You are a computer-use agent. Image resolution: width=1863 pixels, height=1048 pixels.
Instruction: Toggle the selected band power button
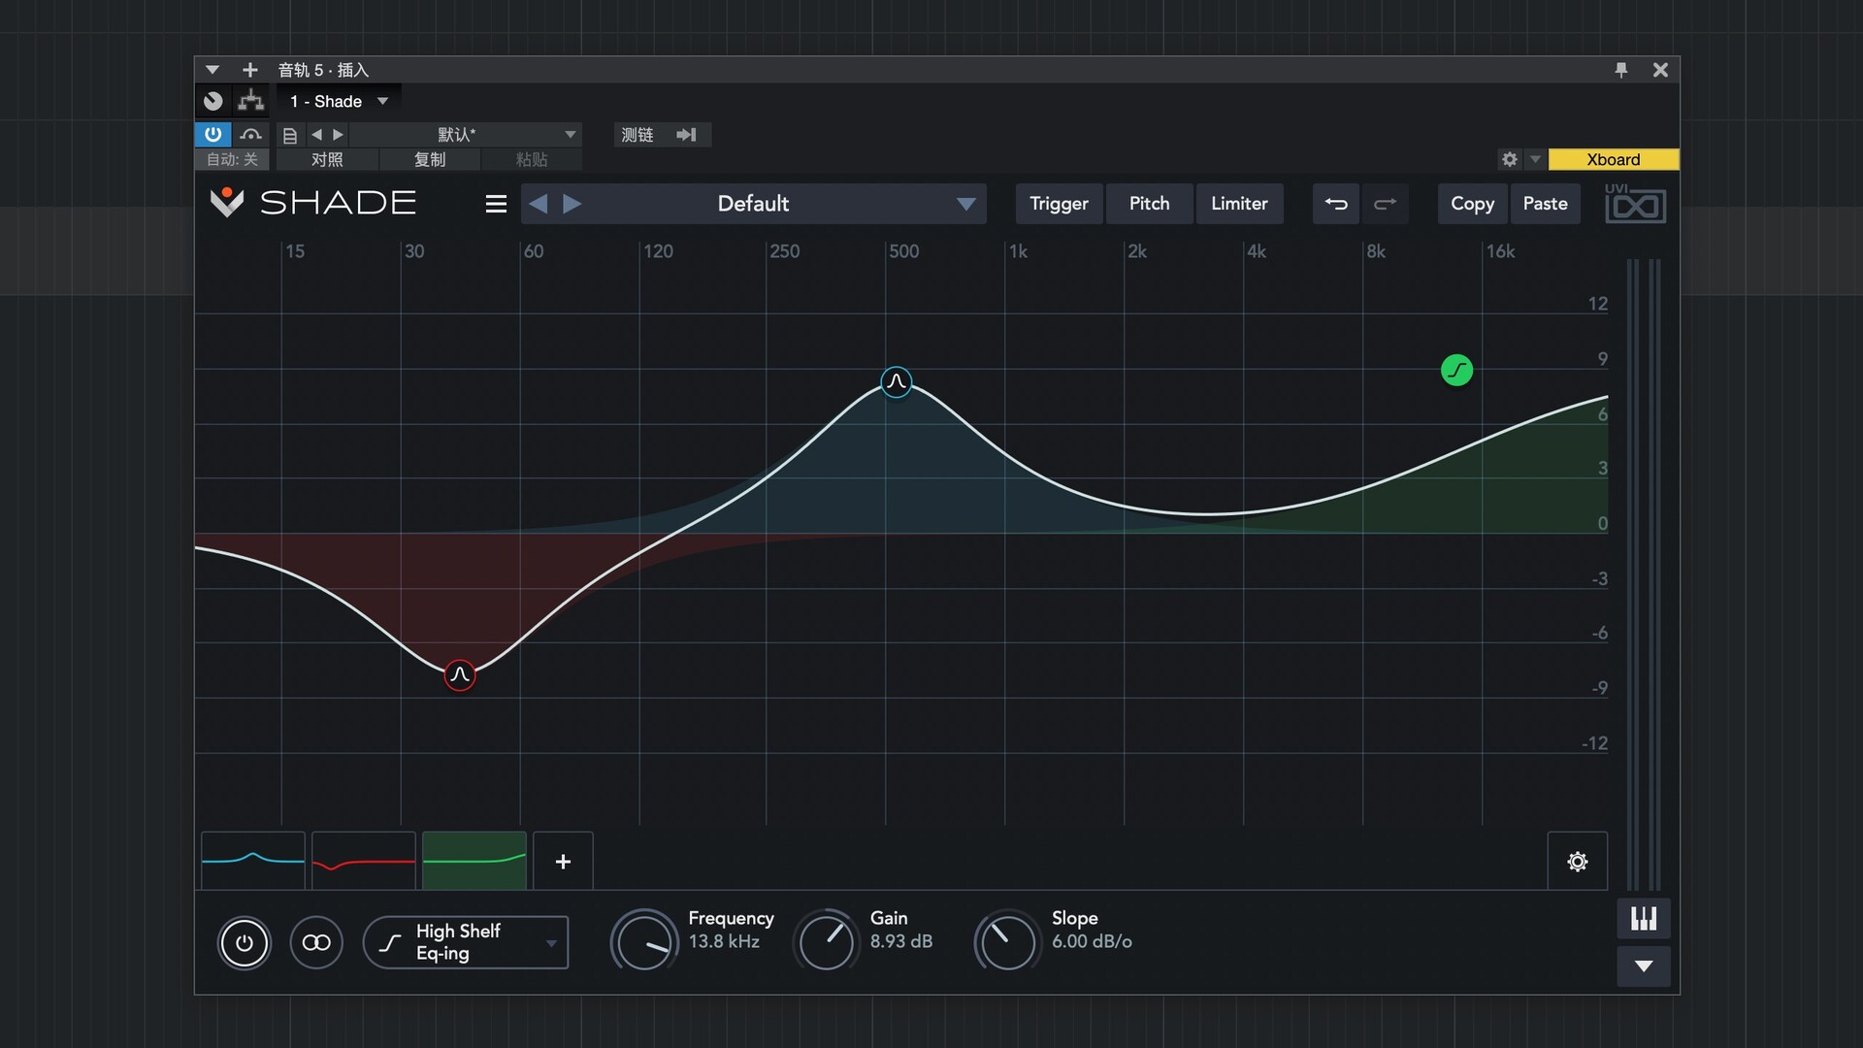[x=244, y=942]
